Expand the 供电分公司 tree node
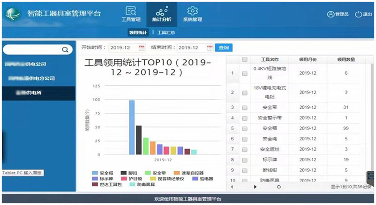This screenshot has height=205, width=376. click(x=31, y=78)
